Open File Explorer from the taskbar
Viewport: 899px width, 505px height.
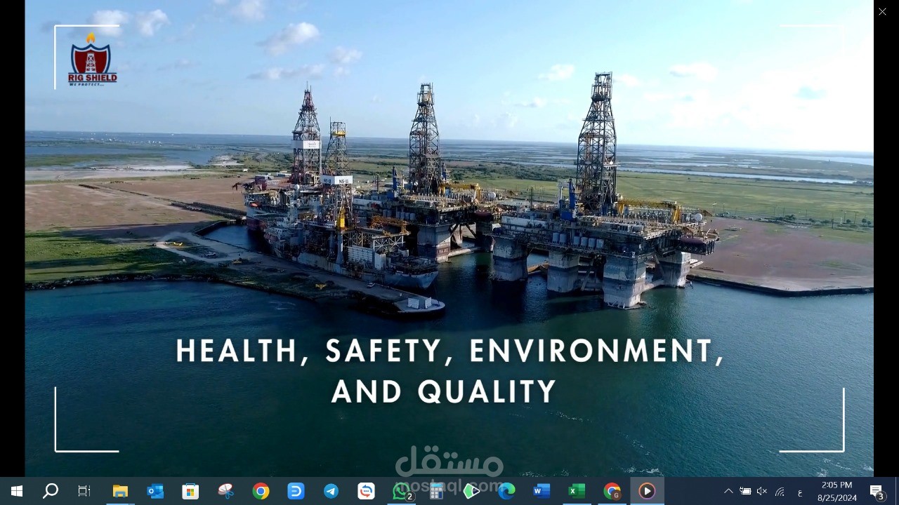click(120, 491)
